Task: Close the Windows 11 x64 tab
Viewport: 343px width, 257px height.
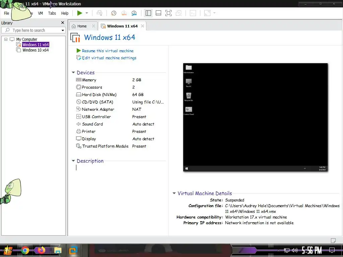Action: (x=143, y=26)
